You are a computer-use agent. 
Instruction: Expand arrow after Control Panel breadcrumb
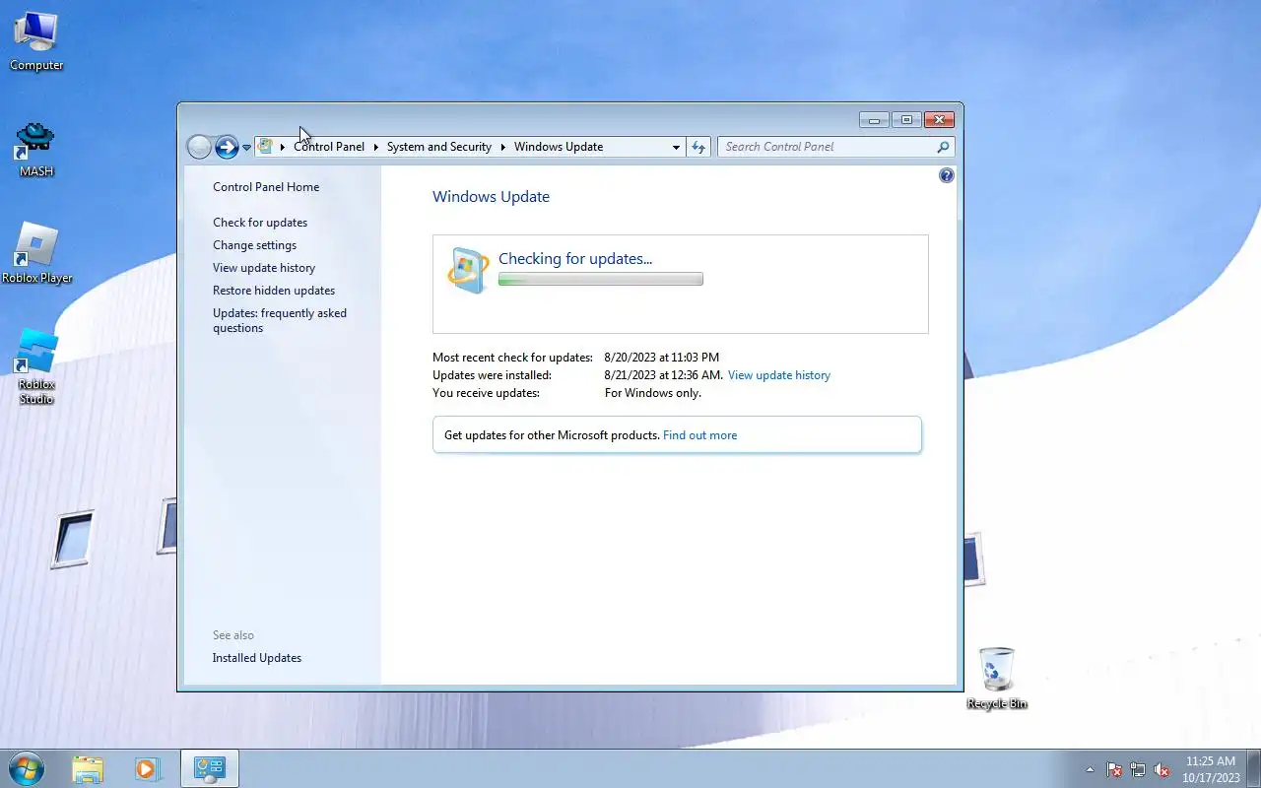pyautogui.click(x=375, y=147)
